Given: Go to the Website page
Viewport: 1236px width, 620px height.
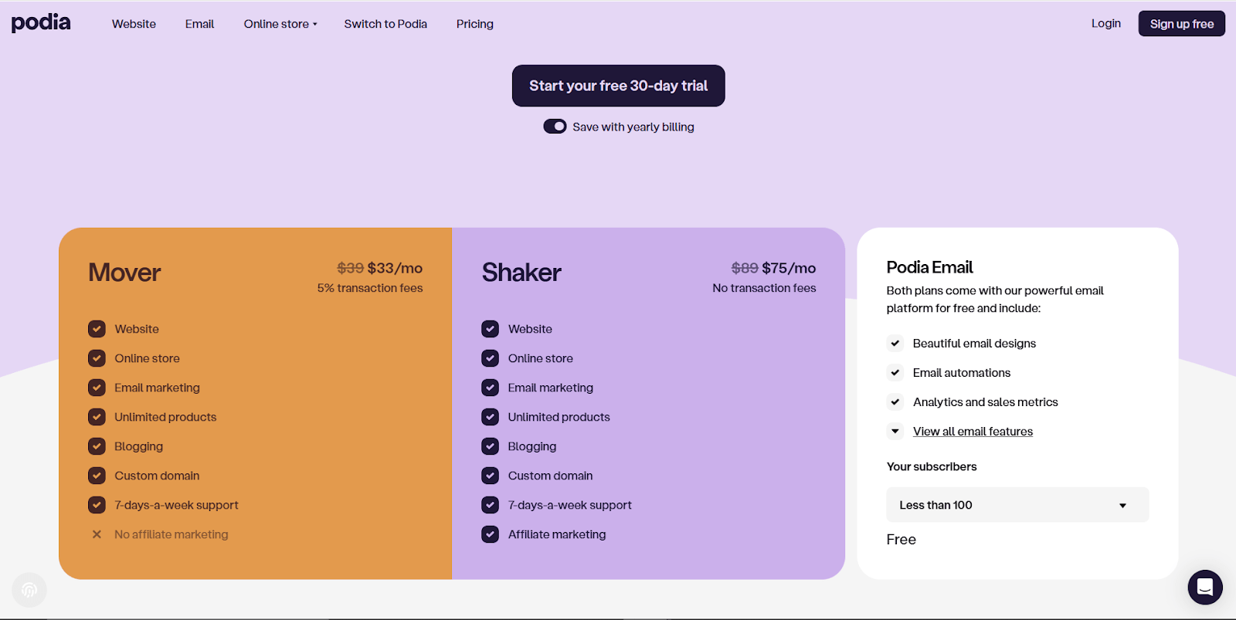Looking at the screenshot, I should (x=134, y=24).
